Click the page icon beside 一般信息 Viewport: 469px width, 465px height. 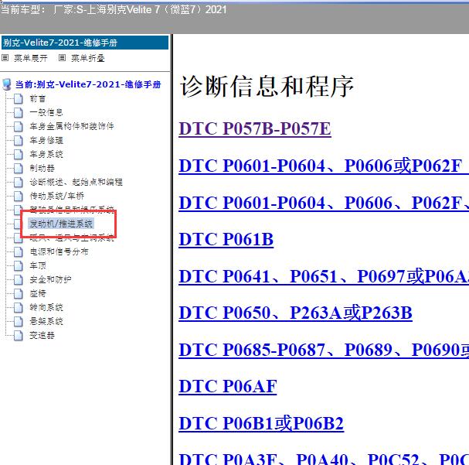click(19, 113)
